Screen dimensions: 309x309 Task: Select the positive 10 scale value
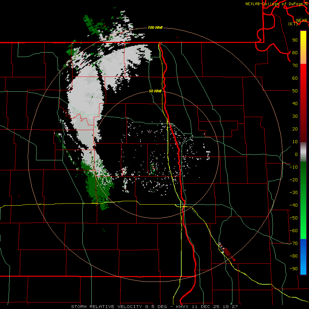[295, 142]
